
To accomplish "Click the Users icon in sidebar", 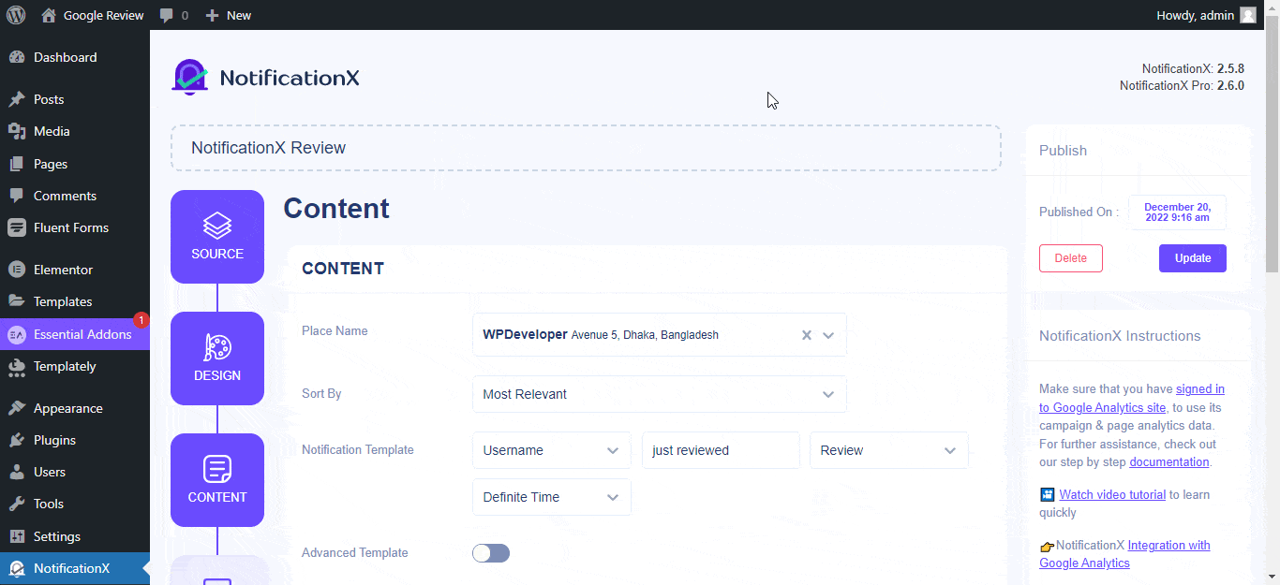I will (17, 472).
